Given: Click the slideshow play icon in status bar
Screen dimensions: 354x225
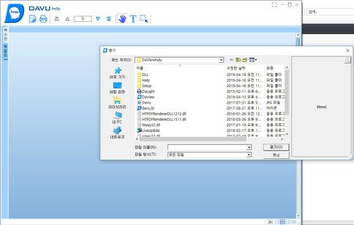Looking at the screenshot, I should coord(270,222).
